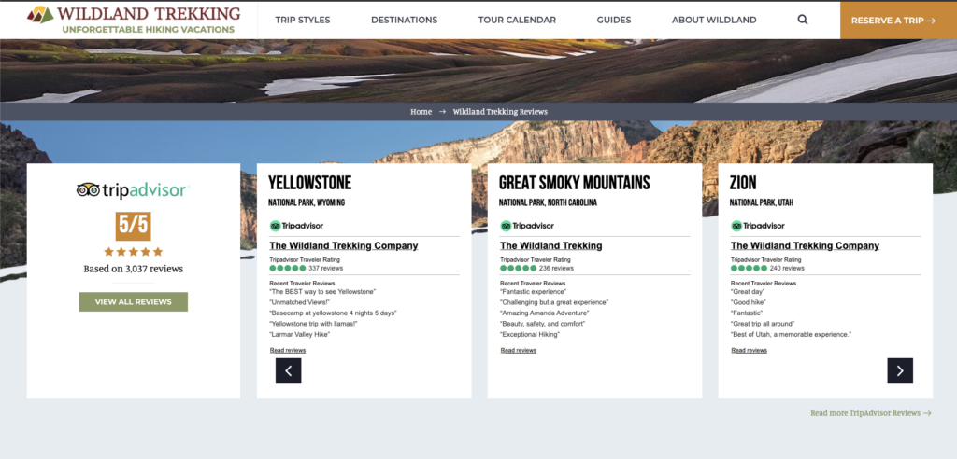Viewport: 957px width, 459px height.
Task: Go to previous review card arrow
Action: tap(289, 370)
